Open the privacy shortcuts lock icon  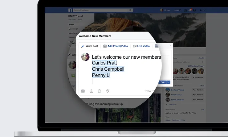click(x=201, y=10)
